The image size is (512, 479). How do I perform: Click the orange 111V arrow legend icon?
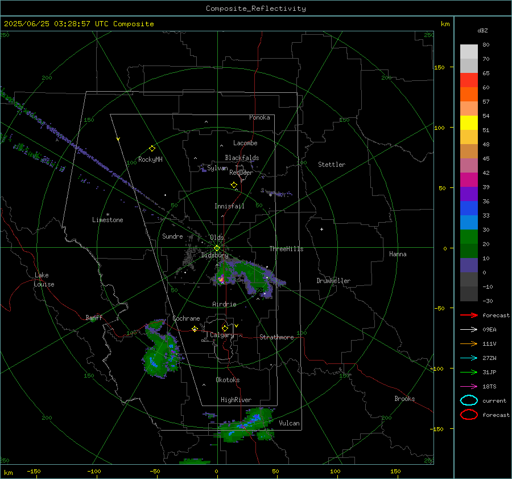[x=469, y=343]
